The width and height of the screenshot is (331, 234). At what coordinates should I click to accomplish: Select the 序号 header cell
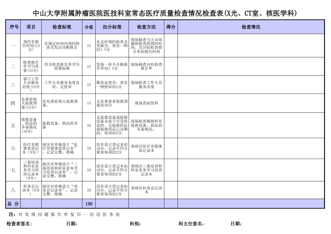pyautogui.click(x=13, y=27)
